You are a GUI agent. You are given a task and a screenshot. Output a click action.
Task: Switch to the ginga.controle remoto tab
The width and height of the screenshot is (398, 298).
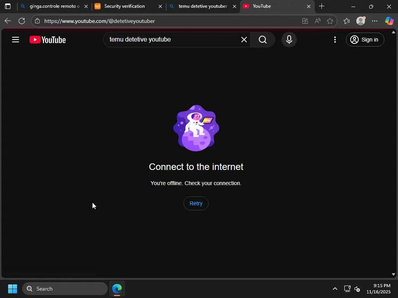tap(54, 6)
